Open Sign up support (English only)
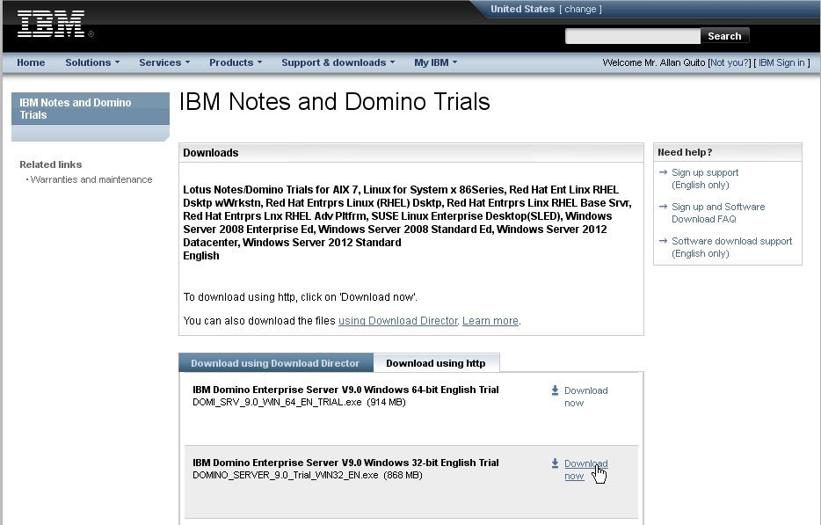This screenshot has width=821, height=525. coord(705,179)
